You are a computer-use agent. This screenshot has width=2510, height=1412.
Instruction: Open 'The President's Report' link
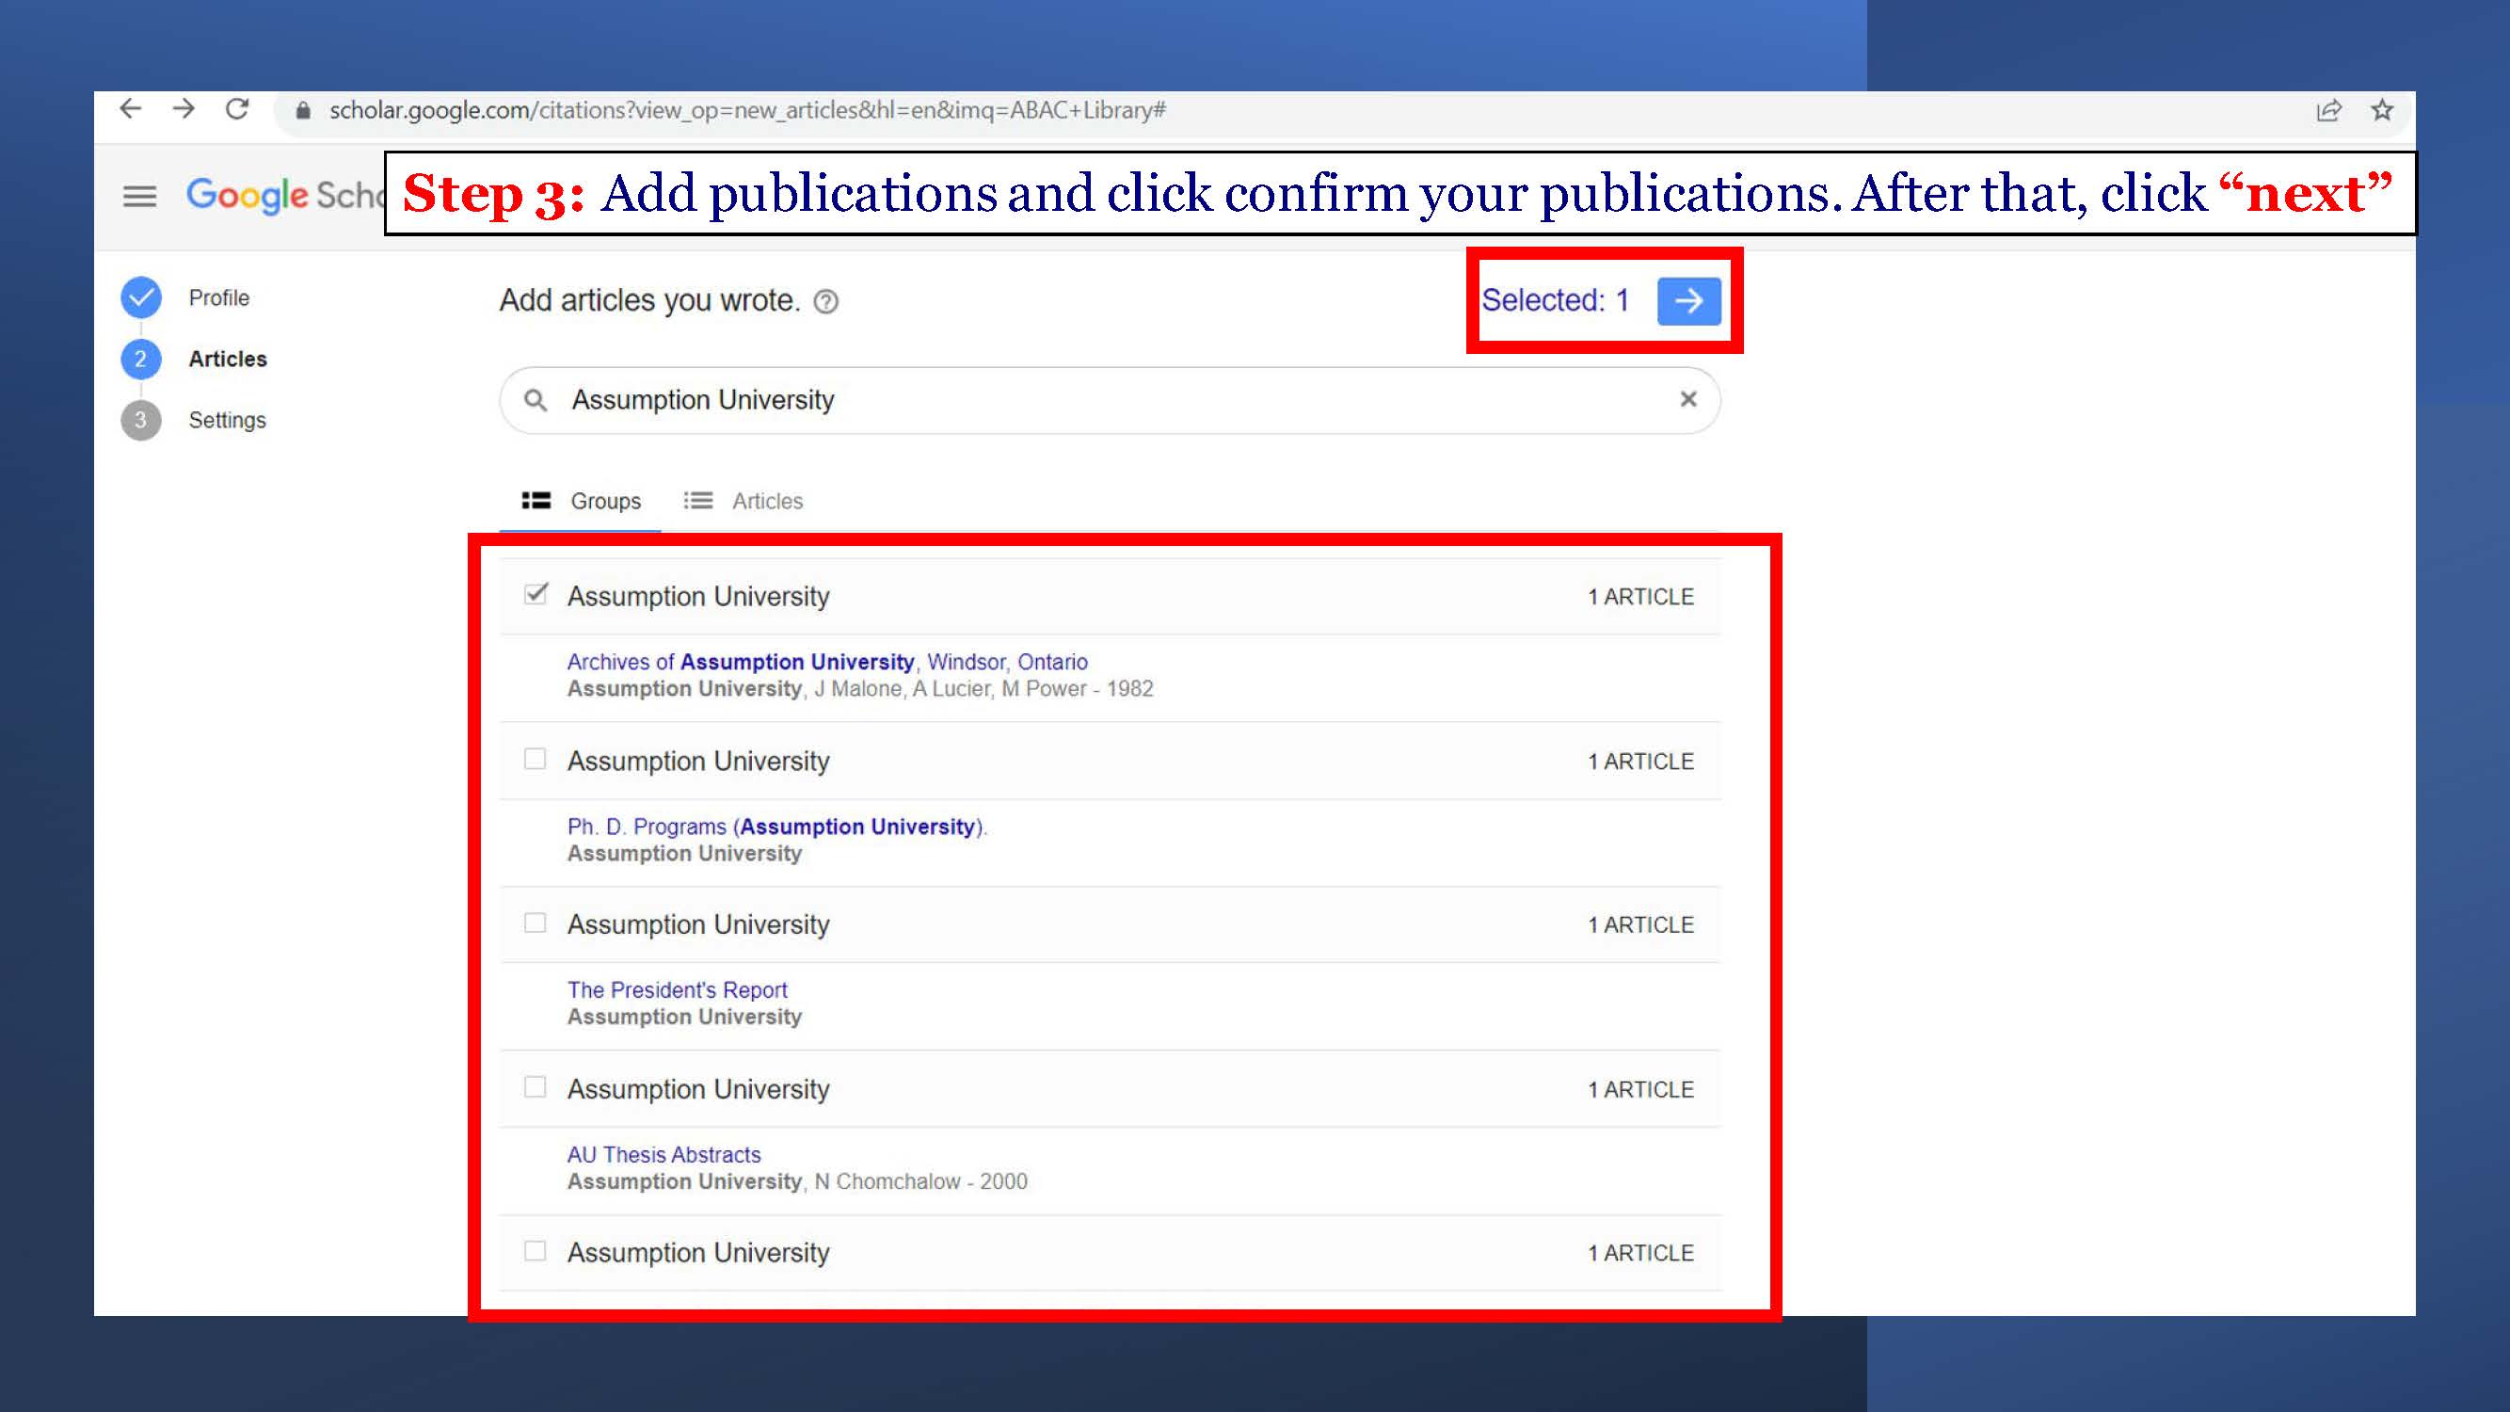[678, 990]
